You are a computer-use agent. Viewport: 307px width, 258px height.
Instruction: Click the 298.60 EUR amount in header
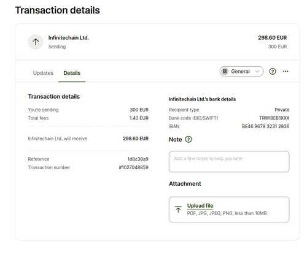pyautogui.click(x=273, y=38)
